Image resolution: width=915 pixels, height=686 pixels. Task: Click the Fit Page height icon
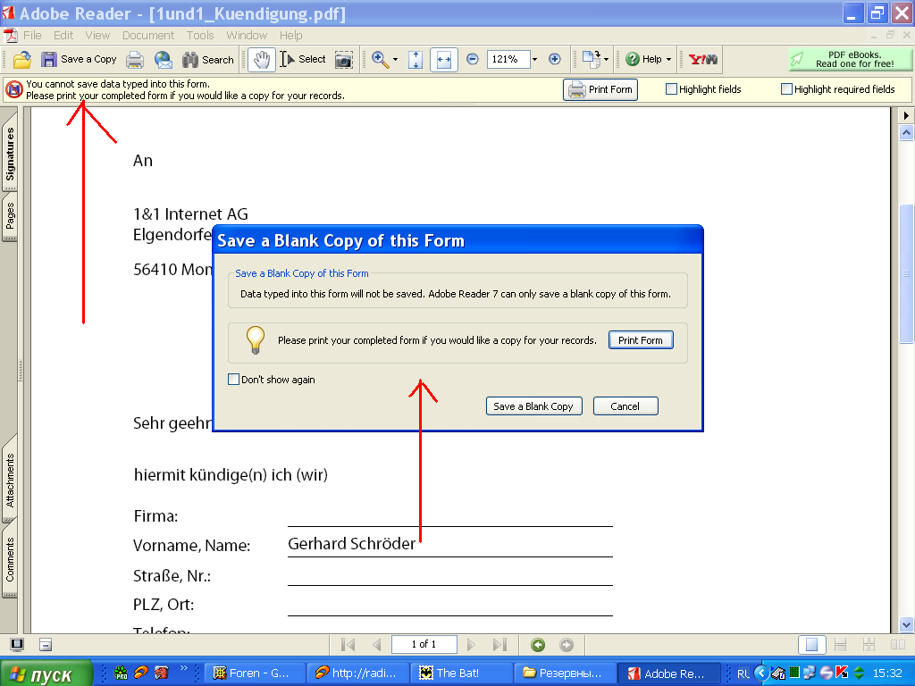(416, 60)
